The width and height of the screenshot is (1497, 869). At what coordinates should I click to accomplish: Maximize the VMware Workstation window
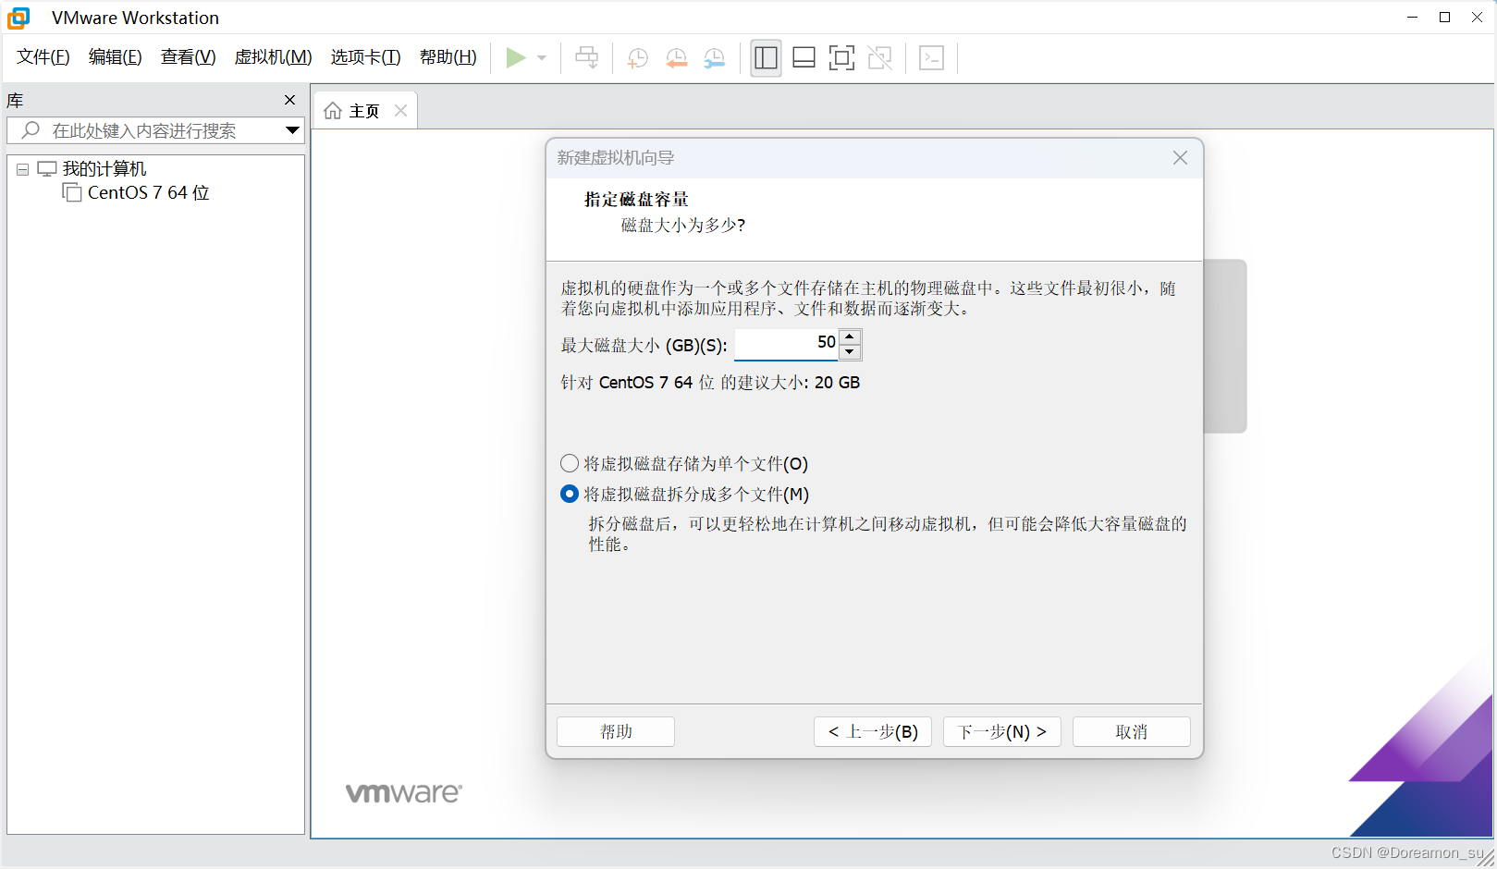coord(1444,18)
